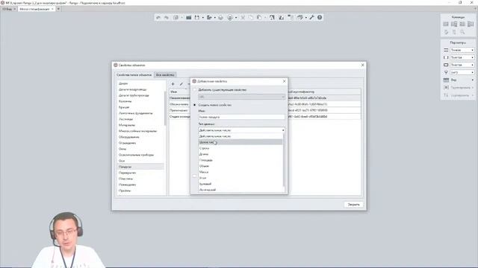Viewport: 478px width, 268px height.
Task: Open the third Parameters thickness dropdown
Action: [x=462, y=65]
